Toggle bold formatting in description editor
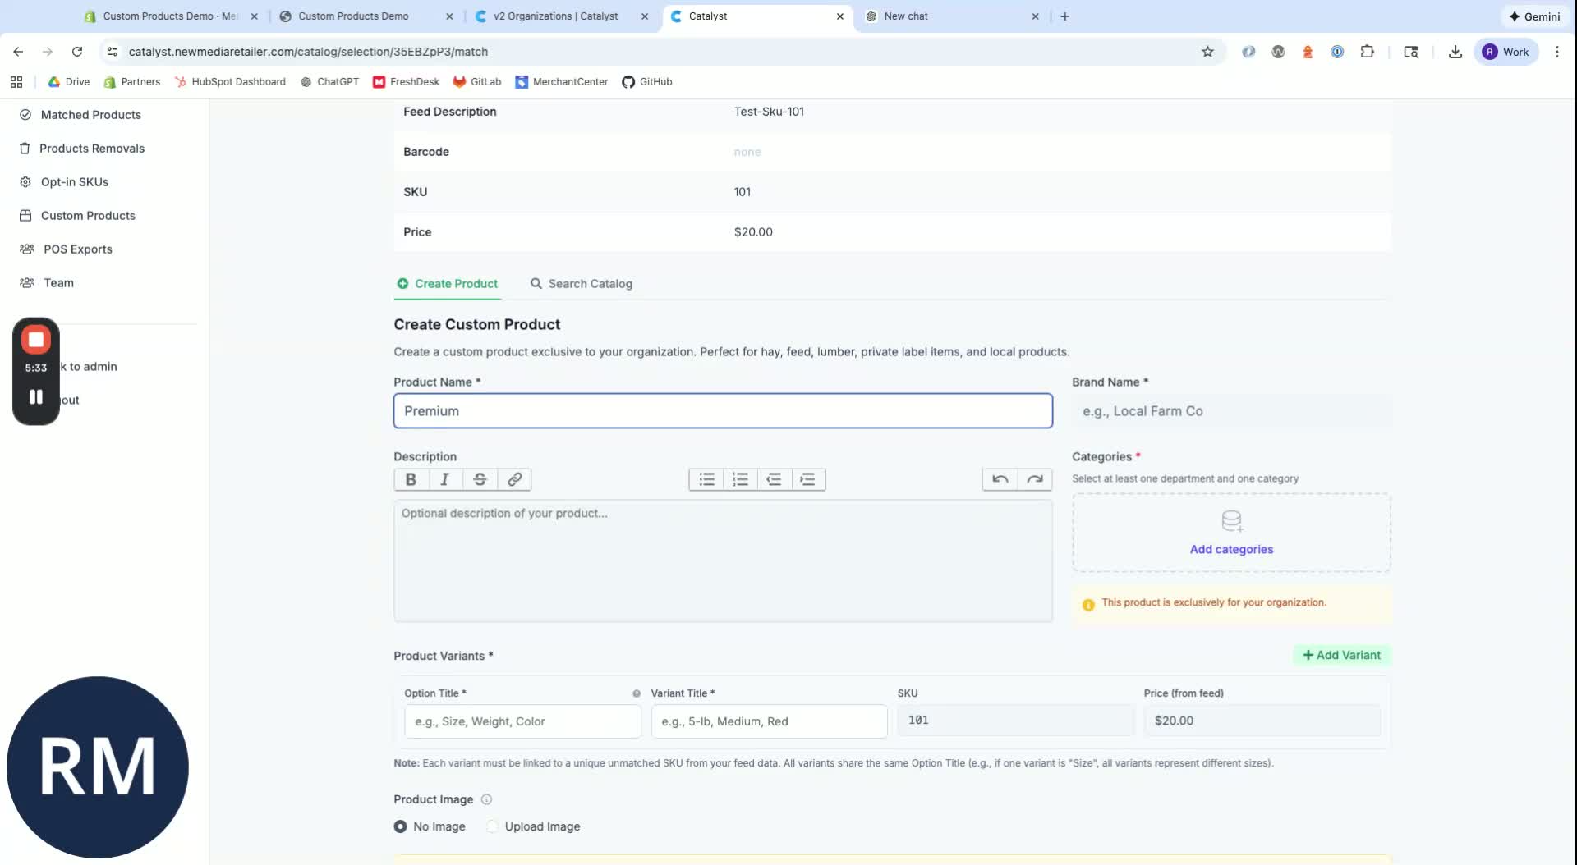 [x=411, y=479]
